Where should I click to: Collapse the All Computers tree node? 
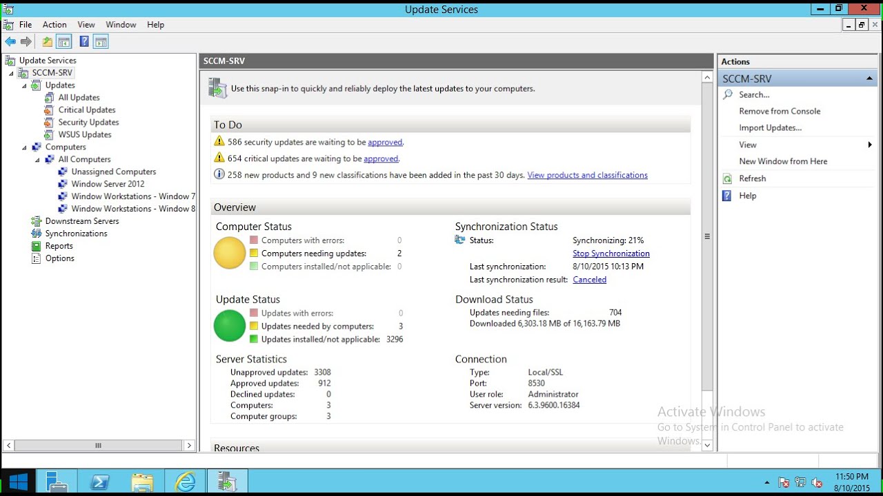(37, 160)
